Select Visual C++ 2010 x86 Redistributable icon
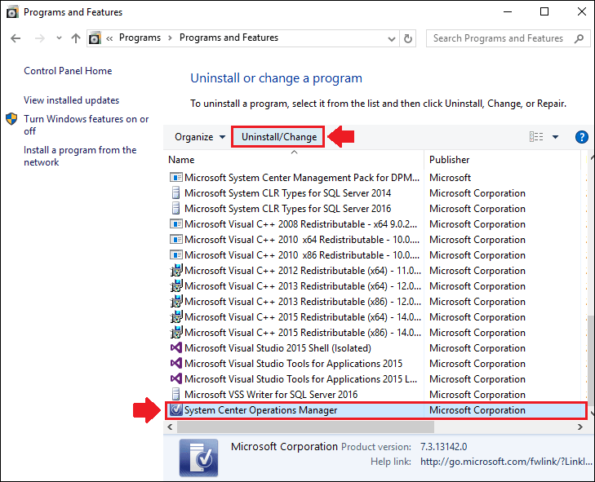 coord(175,254)
